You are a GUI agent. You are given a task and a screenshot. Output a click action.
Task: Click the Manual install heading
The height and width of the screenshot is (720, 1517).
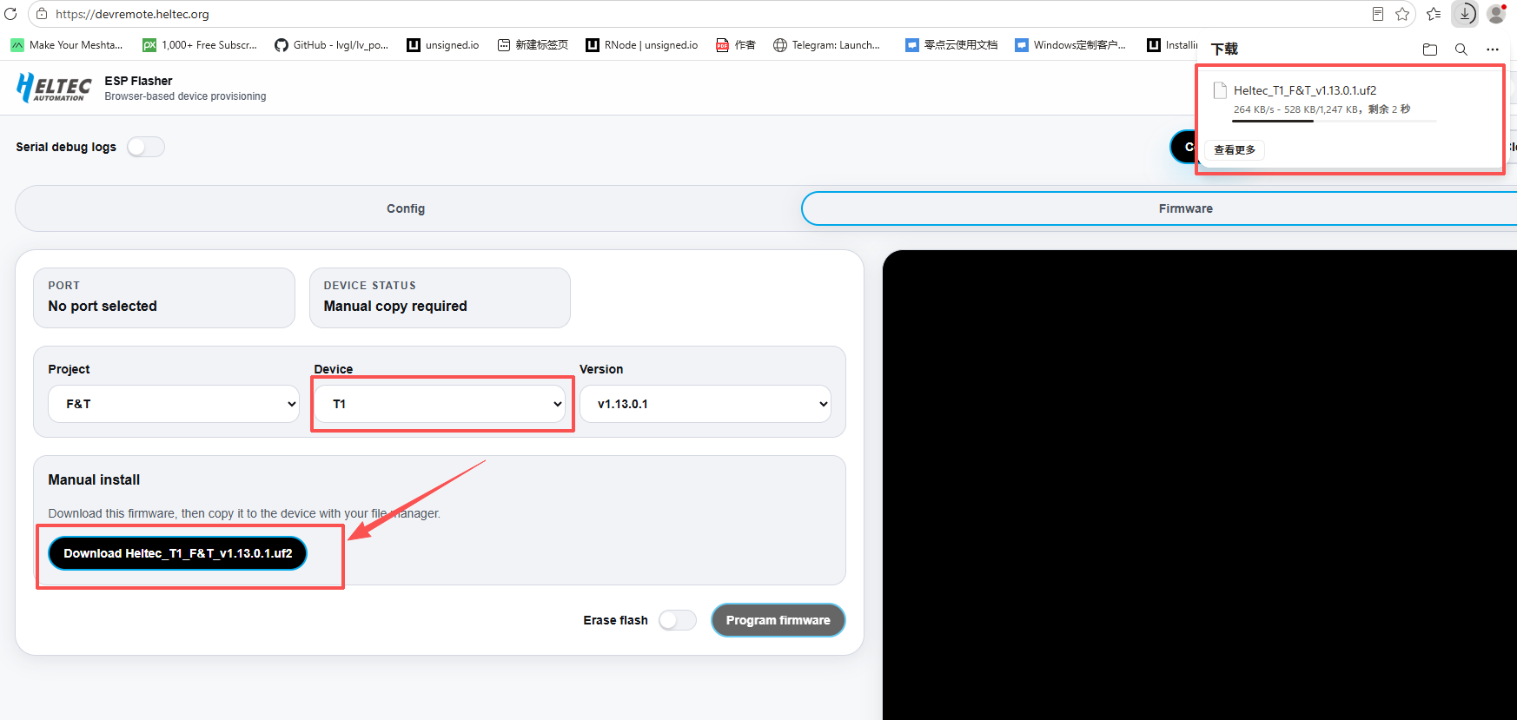(x=94, y=479)
